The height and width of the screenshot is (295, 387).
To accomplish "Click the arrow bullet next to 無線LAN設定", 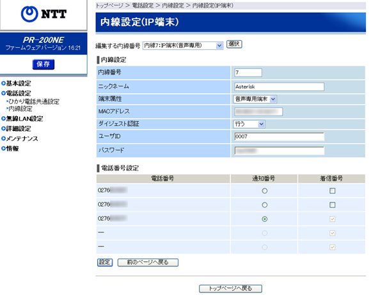I will (3, 119).
